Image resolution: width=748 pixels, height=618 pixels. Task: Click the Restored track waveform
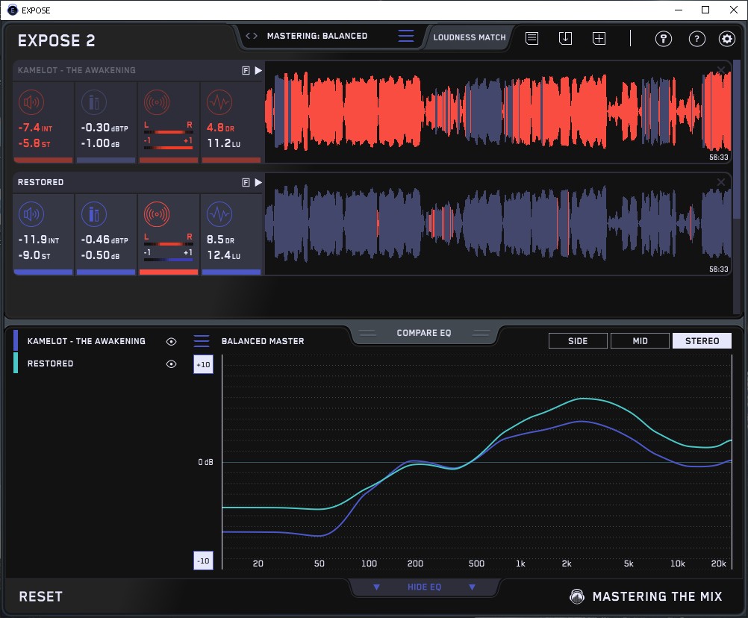tap(498, 224)
